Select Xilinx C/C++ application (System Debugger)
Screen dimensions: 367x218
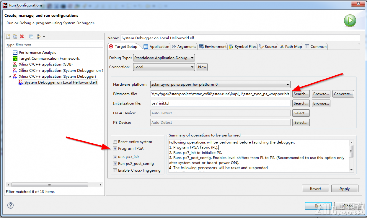pos(57,76)
